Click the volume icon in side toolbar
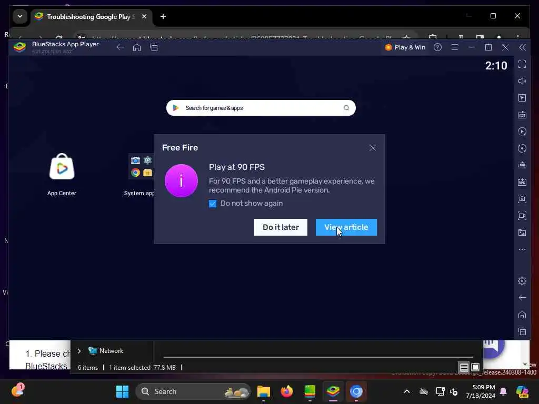 tap(522, 81)
